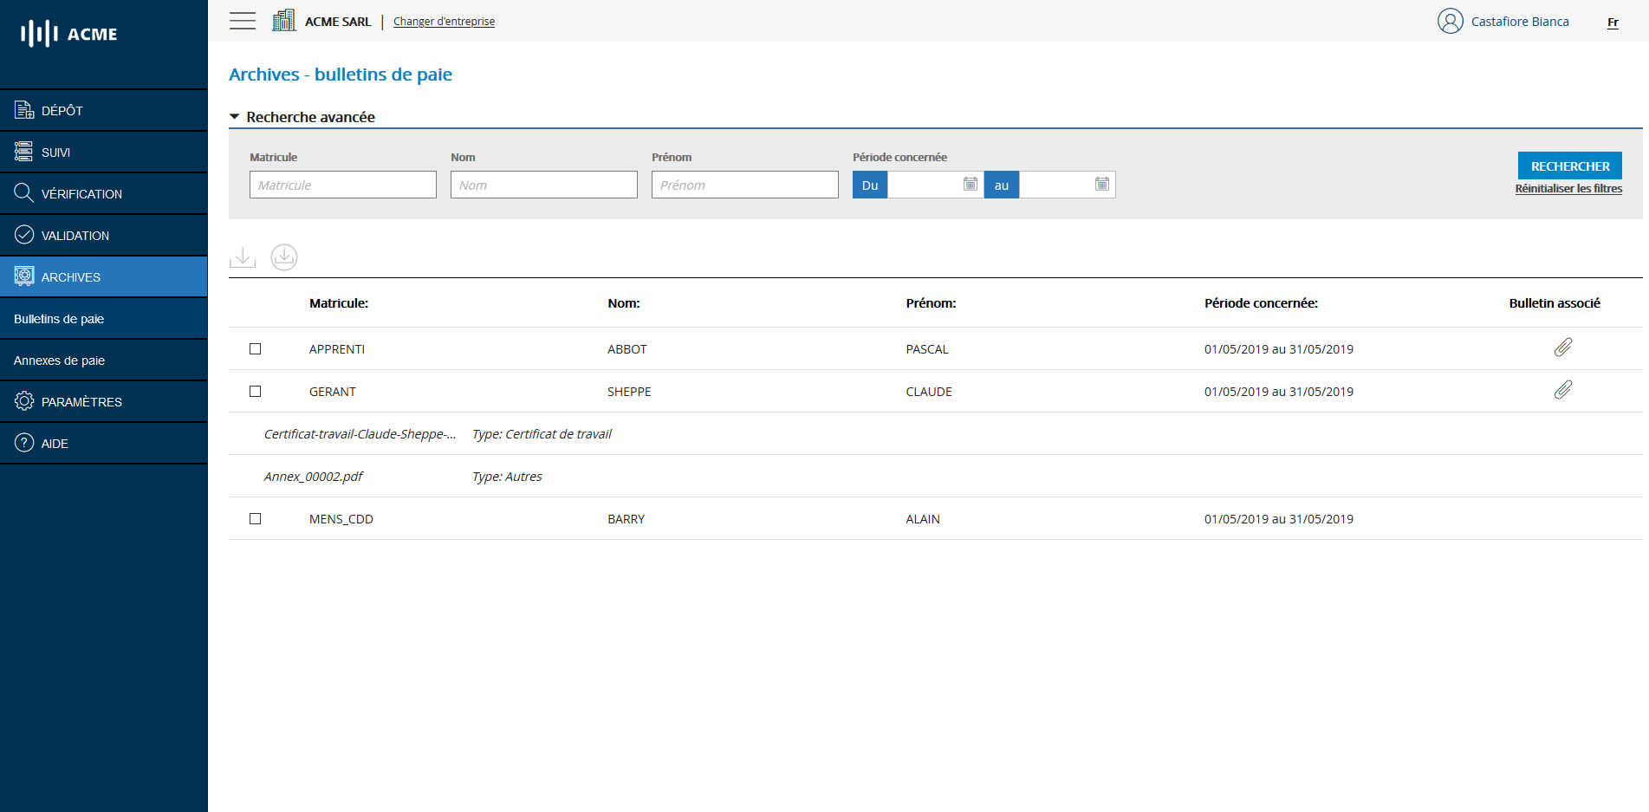Click the simple download icon above the table

coord(243,257)
